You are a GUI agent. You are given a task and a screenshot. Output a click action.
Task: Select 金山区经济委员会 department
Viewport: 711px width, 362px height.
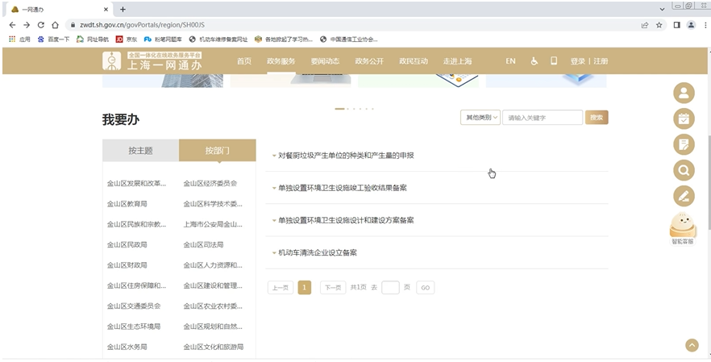pos(210,183)
